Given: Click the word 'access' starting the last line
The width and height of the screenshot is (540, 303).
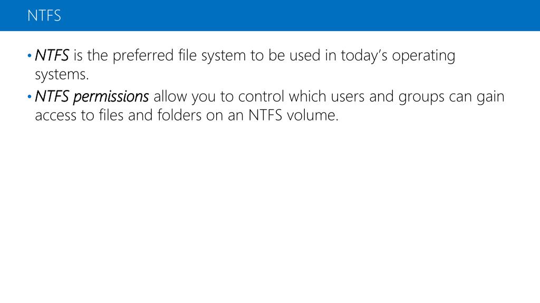Looking at the screenshot, I should (x=55, y=116).
